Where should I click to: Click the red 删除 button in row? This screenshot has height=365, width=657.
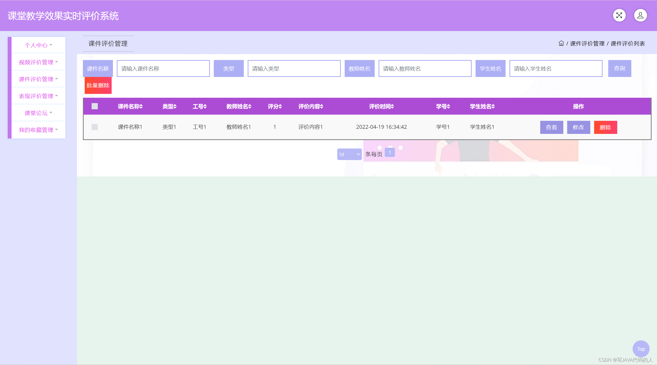[605, 127]
